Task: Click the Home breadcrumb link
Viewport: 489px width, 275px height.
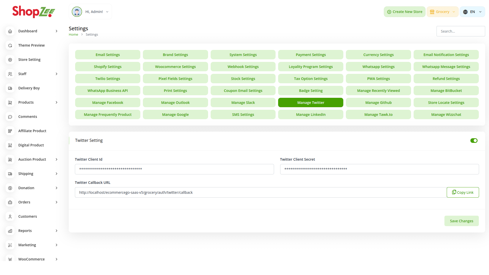Action: (73, 35)
